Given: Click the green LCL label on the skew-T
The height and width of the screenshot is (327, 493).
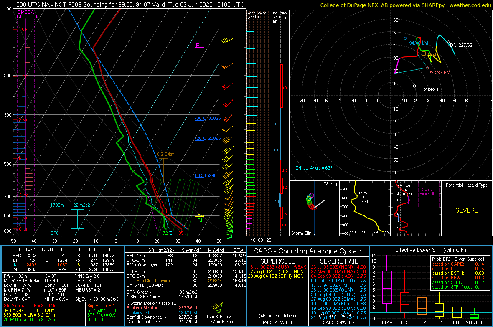Looking at the screenshot, I should pyautogui.click(x=199, y=221).
